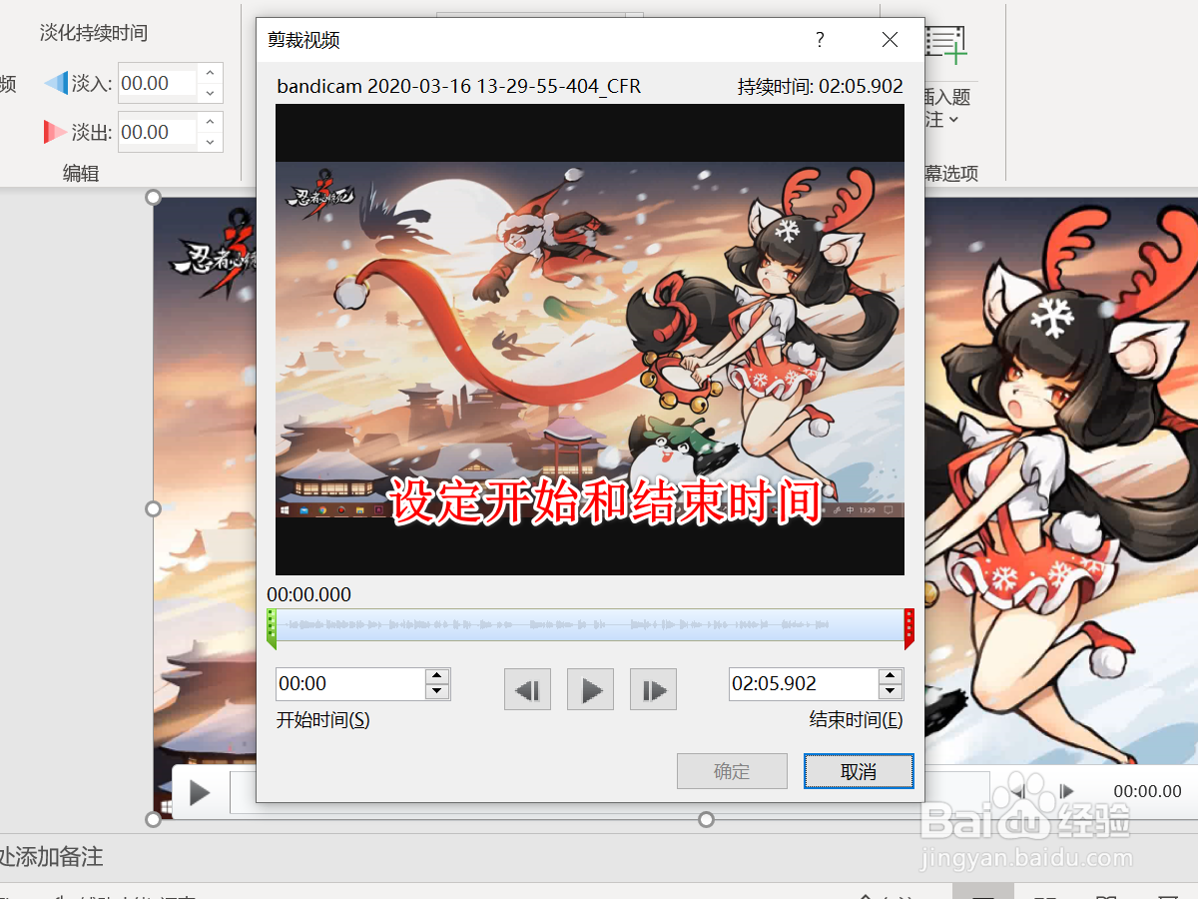Open the insert captions dropdown arrow
Screen dimensions: 1198x899
[954, 120]
